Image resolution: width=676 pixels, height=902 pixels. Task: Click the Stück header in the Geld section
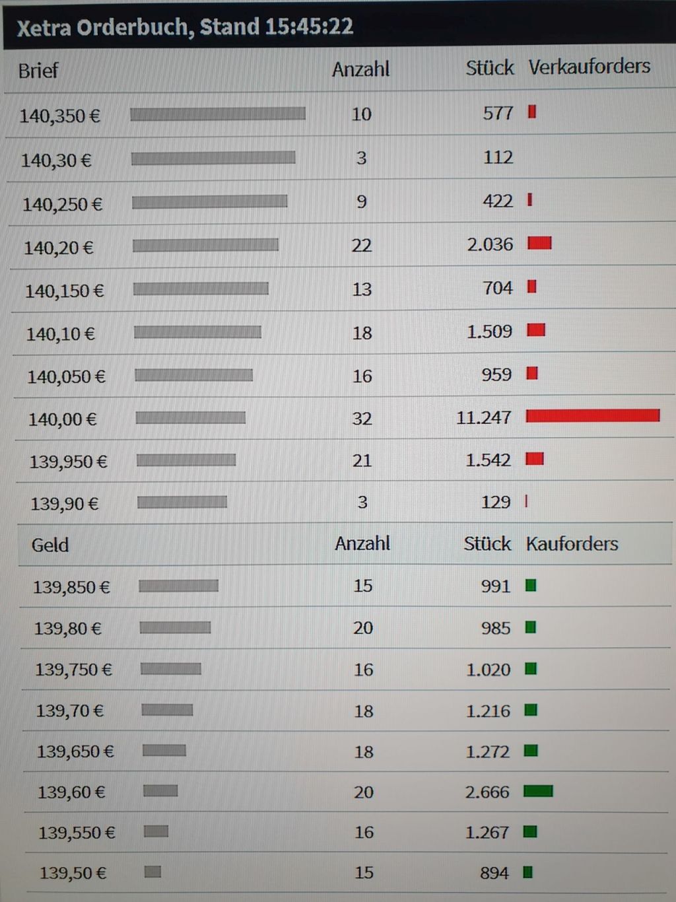tap(487, 544)
